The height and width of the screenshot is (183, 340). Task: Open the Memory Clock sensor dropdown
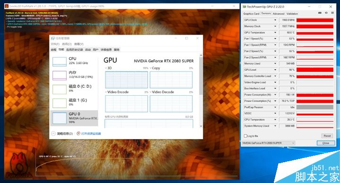pos(275,26)
